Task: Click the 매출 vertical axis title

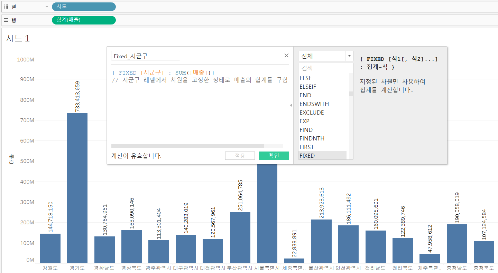Action: [11, 159]
